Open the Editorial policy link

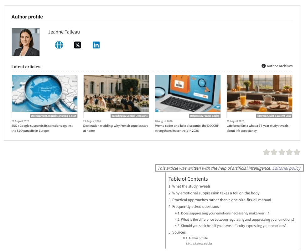(286, 168)
